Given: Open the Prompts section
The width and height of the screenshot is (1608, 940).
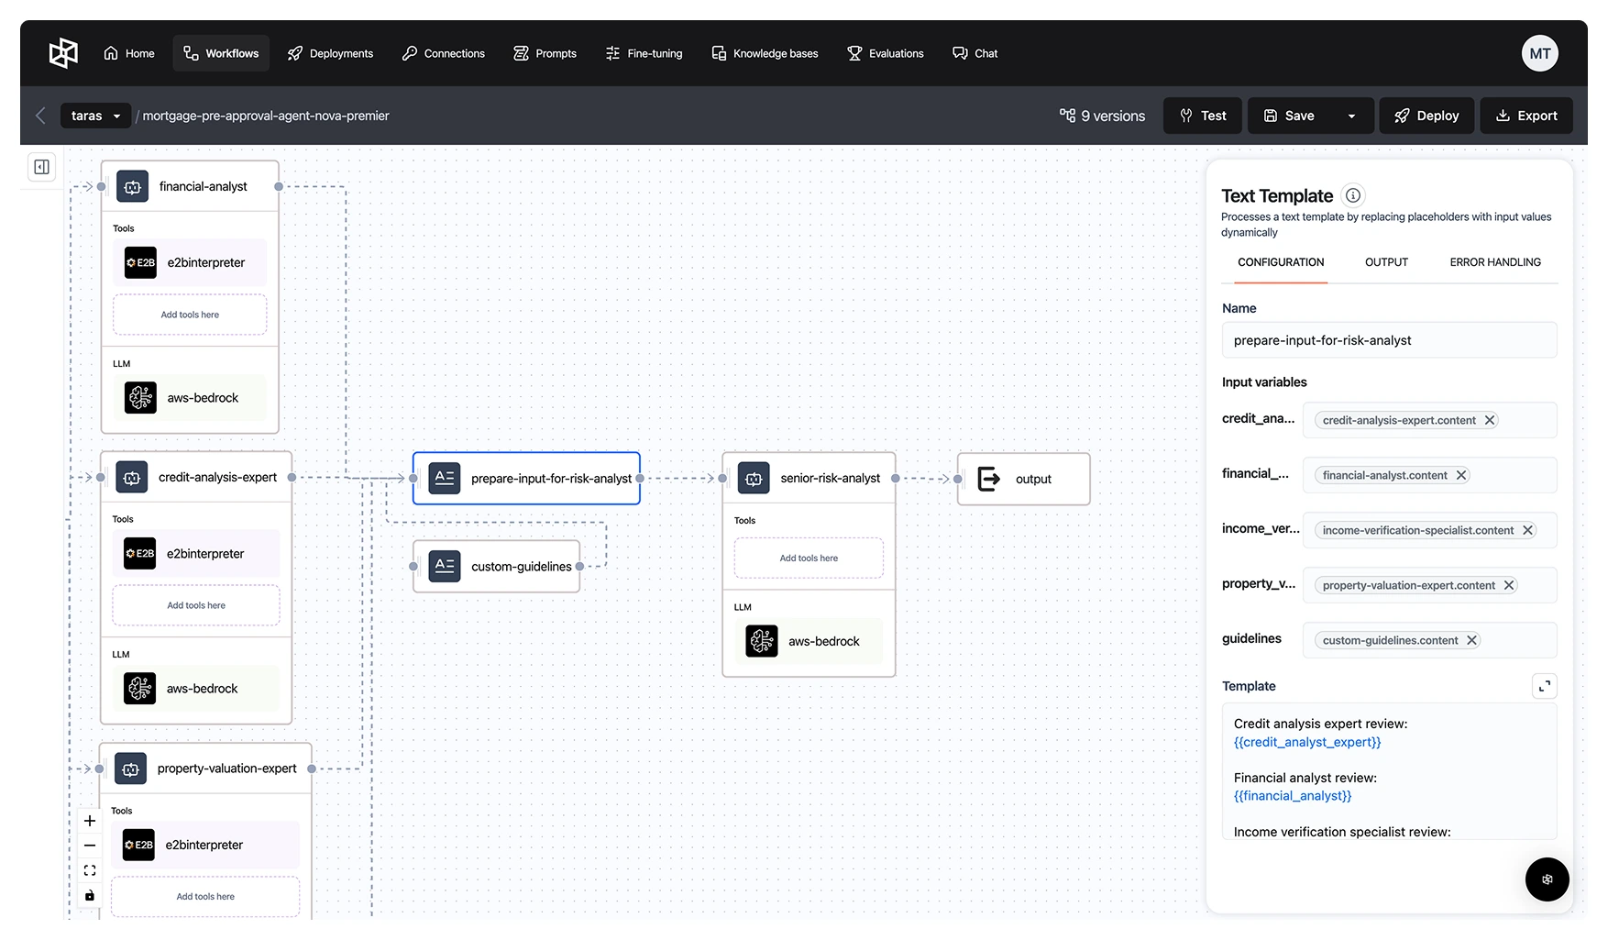Looking at the screenshot, I should click(545, 53).
